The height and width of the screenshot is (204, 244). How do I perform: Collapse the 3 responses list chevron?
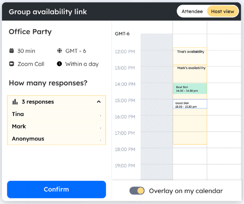[99, 102]
